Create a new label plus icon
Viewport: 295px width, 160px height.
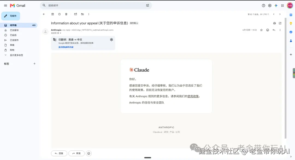(x=34, y=64)
